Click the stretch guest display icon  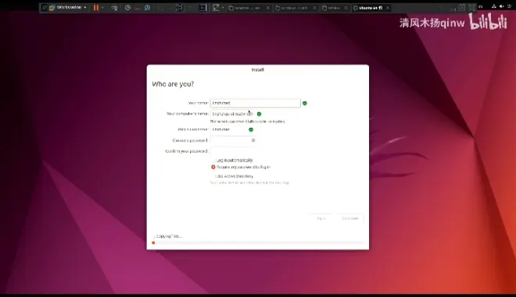tap(216, 8)
